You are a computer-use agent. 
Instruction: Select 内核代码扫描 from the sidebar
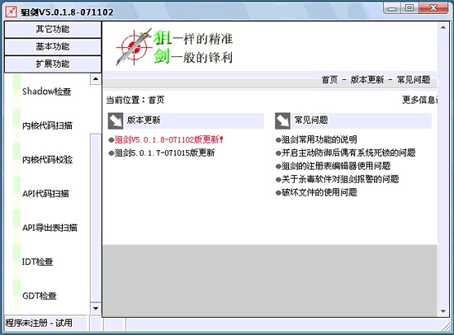[x=47, y=125]
